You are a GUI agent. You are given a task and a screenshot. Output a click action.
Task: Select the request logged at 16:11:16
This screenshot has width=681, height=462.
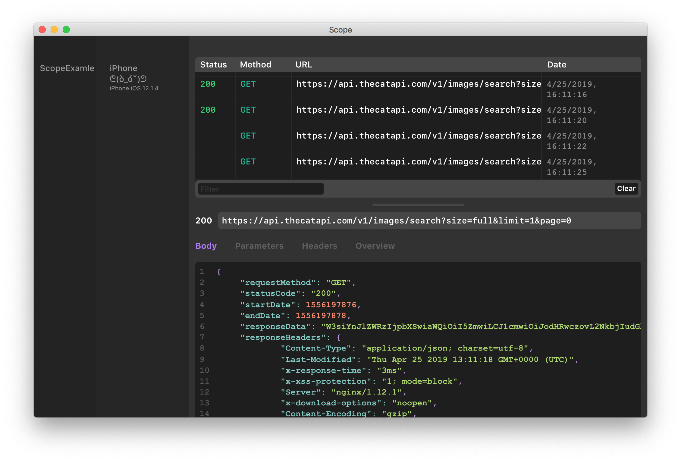418,89
